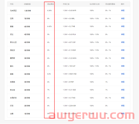Viewport: 139px width, 124px height.
Task: Open 编辑 for the 越南 market
Action: (x=123, y=74)
